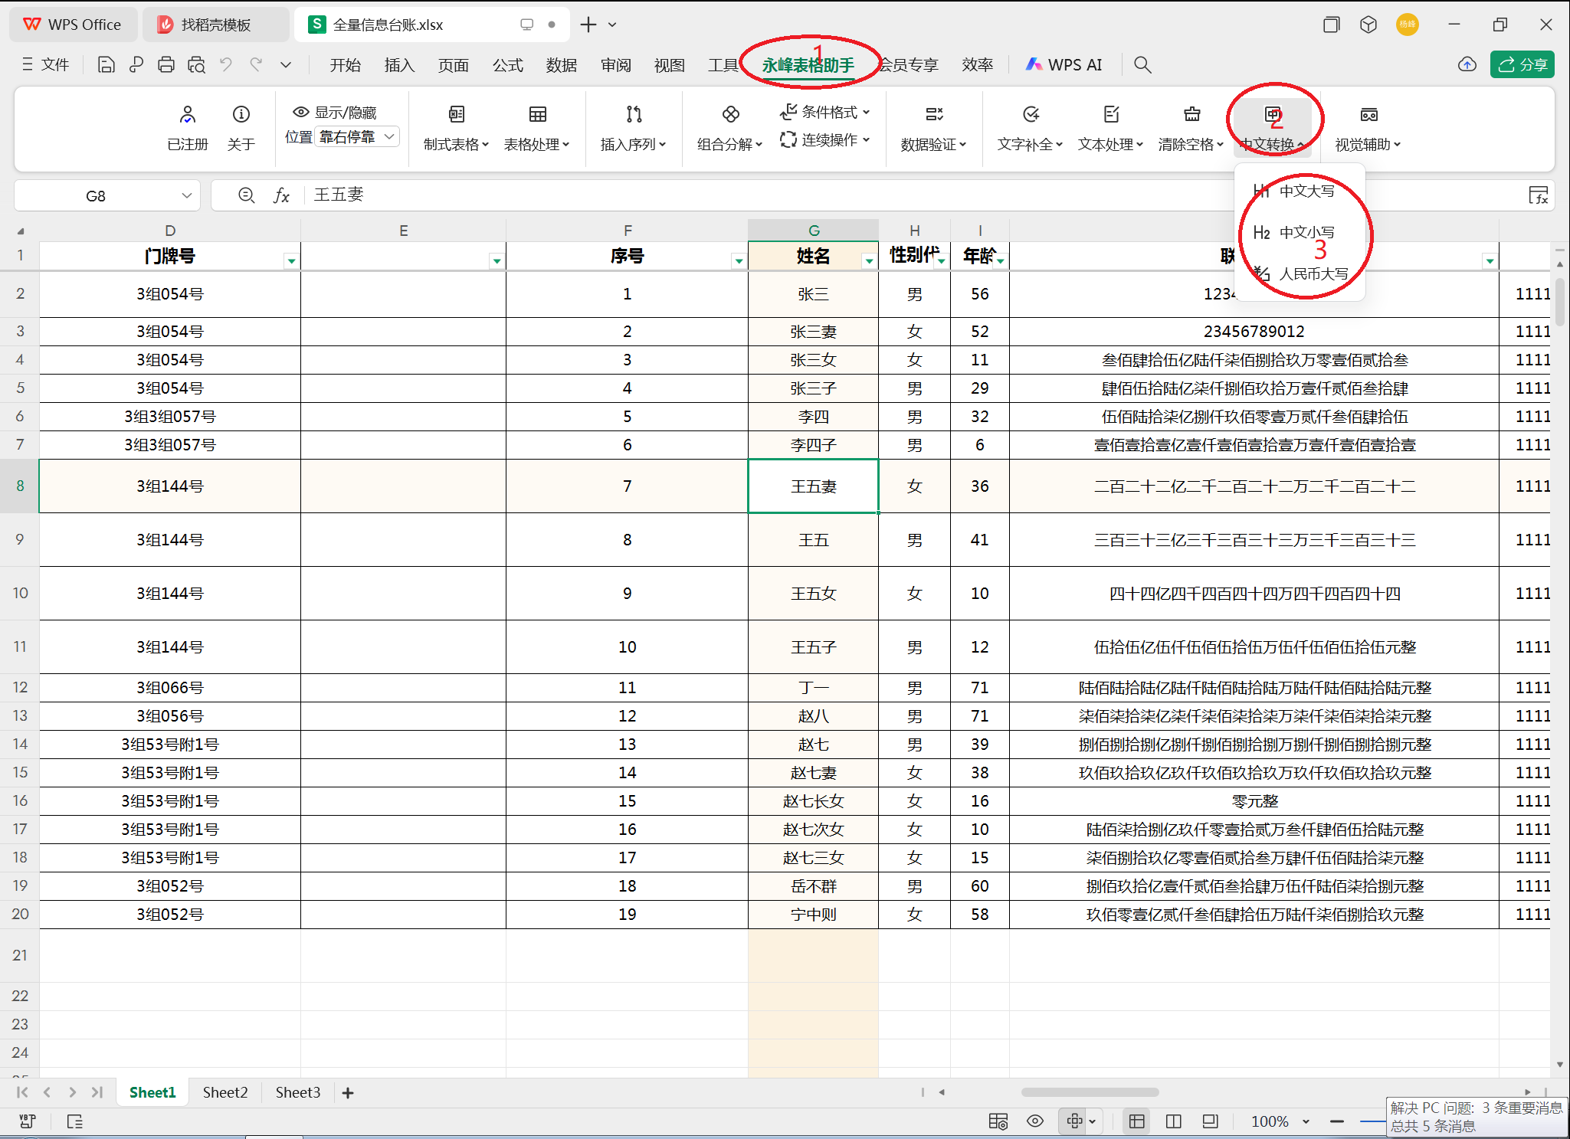Click zoom out minus on zoom slider
This screenshot has height=1139, width=1570.
pyautogui.click(x=1337, y=1121)
